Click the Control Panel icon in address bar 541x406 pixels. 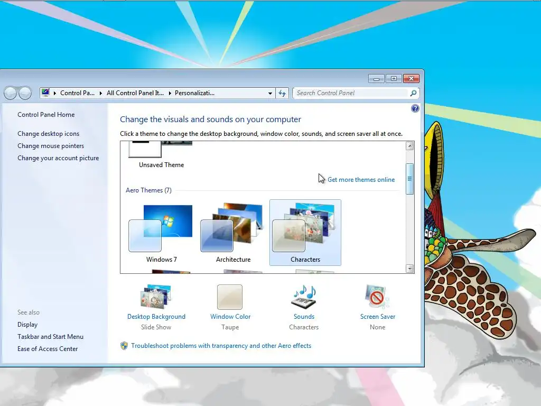[x=45, y=93]
